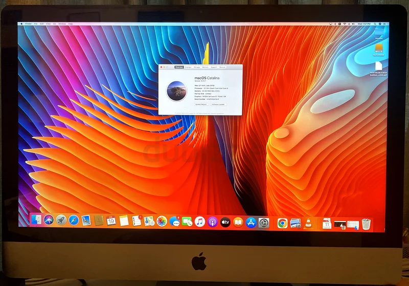Launch Google Chrome from the Dock

pyautogui.click(x=282, y=224)
